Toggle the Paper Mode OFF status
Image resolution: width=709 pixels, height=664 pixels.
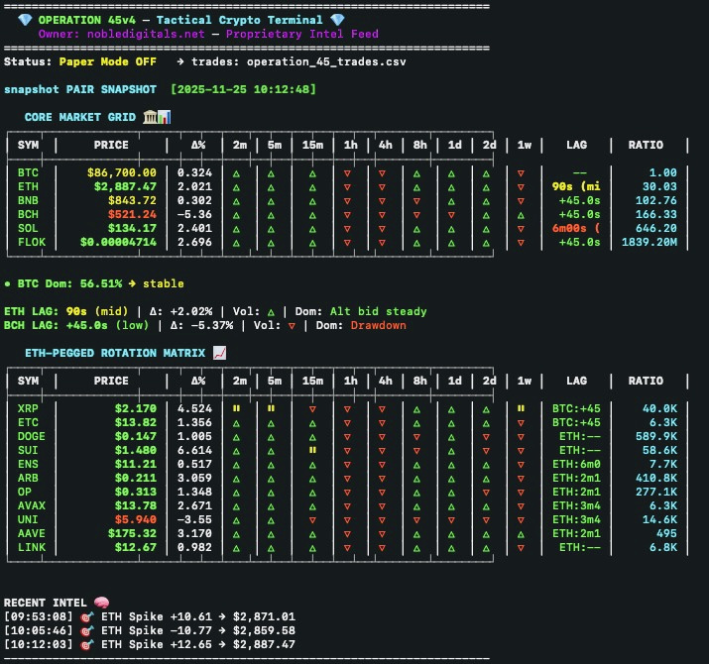tap(107, 61)
